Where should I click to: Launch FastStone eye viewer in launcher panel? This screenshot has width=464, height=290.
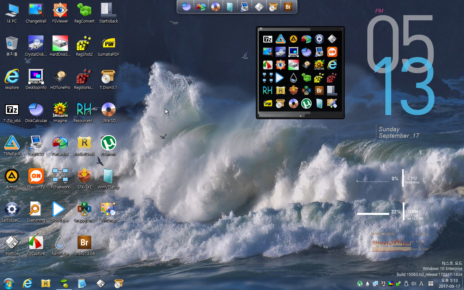click(281, 65)
